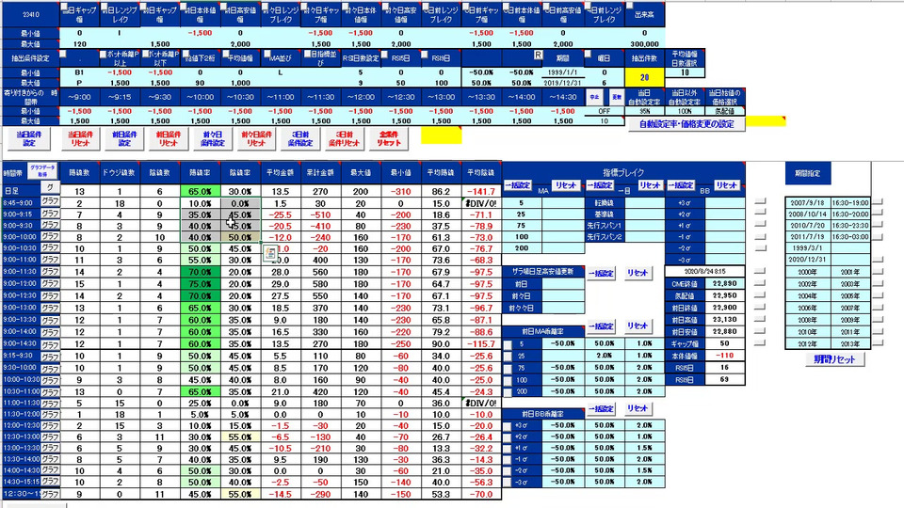Select the yellow cell right of 自動設定率 button

point(765,121)
